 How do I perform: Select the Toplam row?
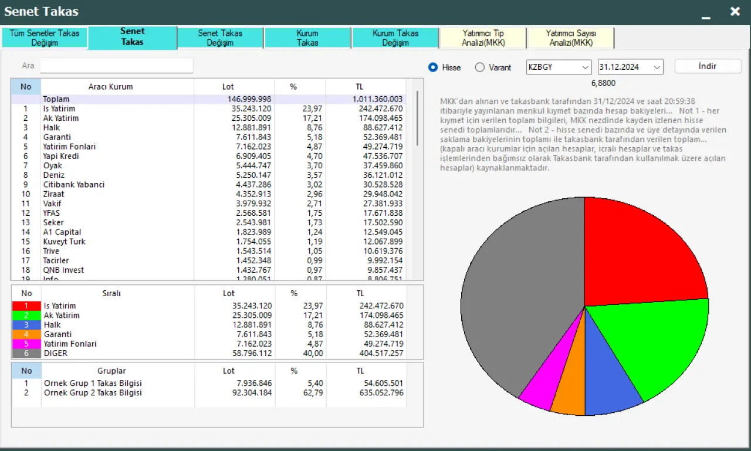208,99
